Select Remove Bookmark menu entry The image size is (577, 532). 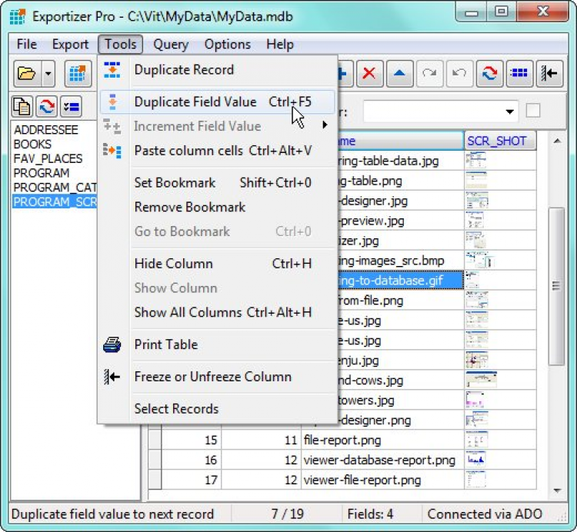tap(218, 207)
